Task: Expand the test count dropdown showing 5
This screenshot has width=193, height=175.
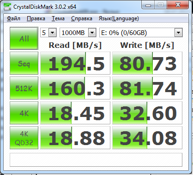Action: tap(48, 33)
